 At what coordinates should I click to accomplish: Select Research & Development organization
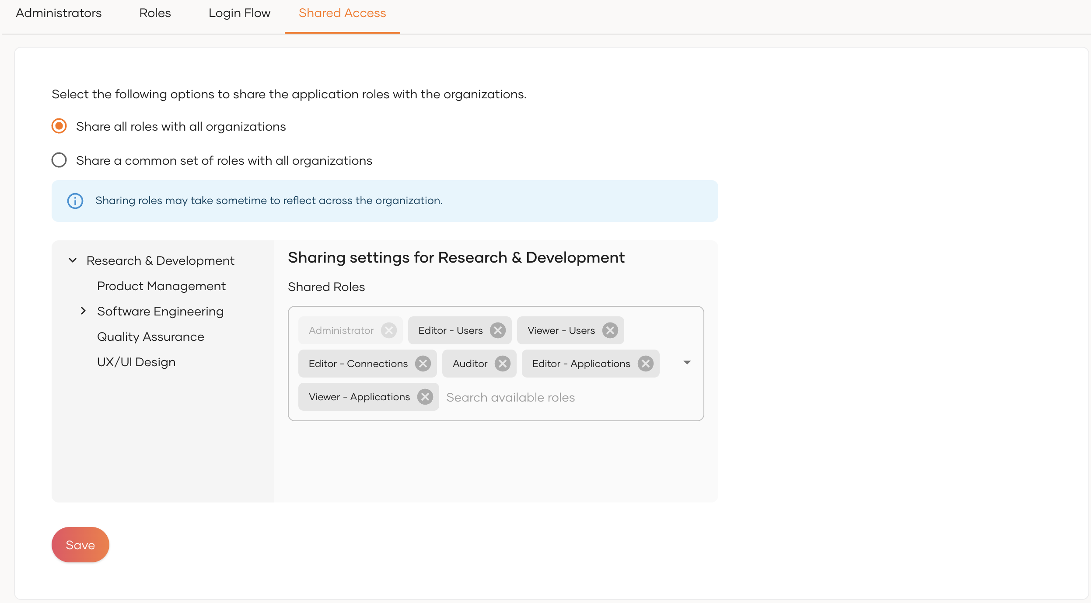pyautogui.click(x=161, y=261)
